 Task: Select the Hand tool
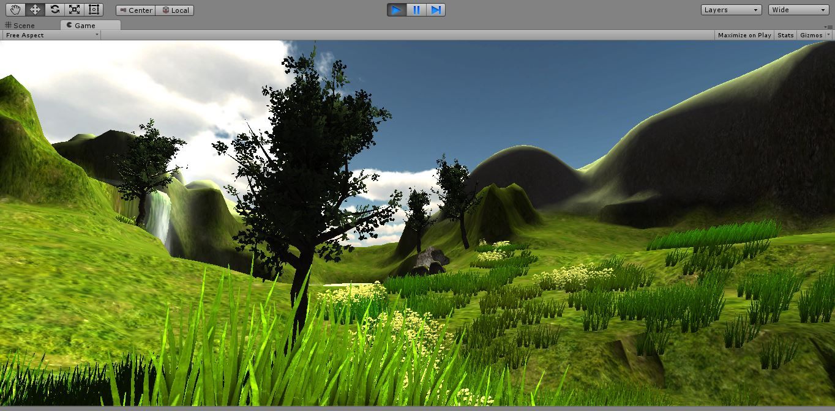pos(15,10)
